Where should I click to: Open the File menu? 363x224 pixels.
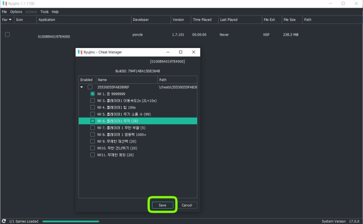(5, 12)
